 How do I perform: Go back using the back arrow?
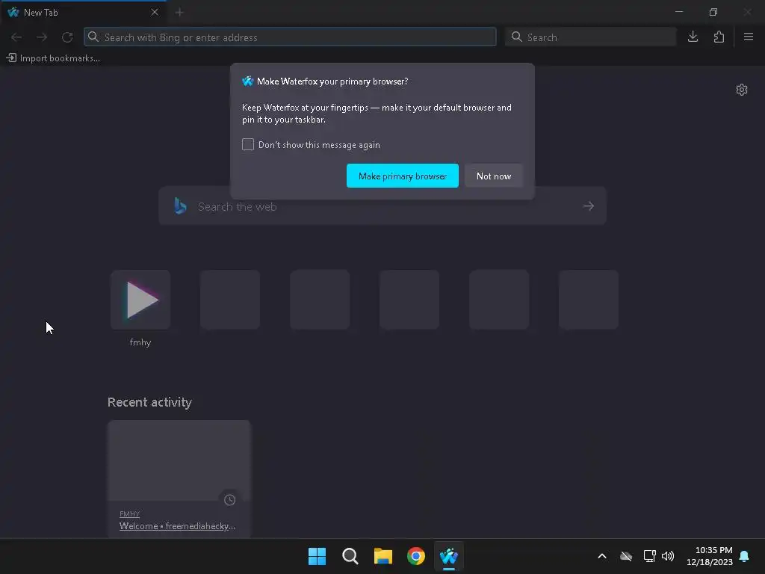click(16, 37)
